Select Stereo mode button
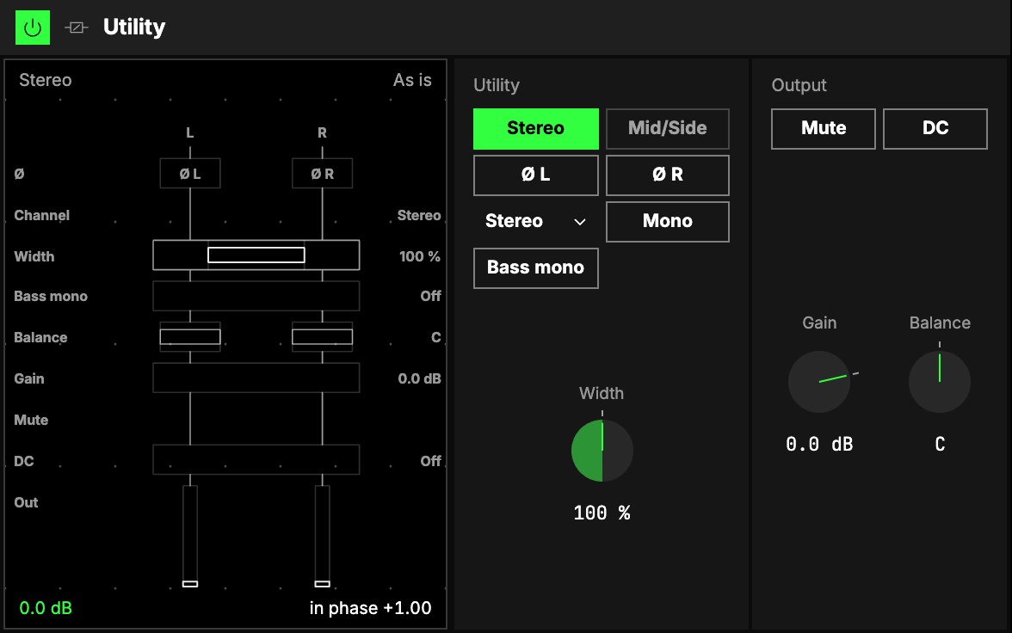The image size is (1012, 633). coord(535,128)
